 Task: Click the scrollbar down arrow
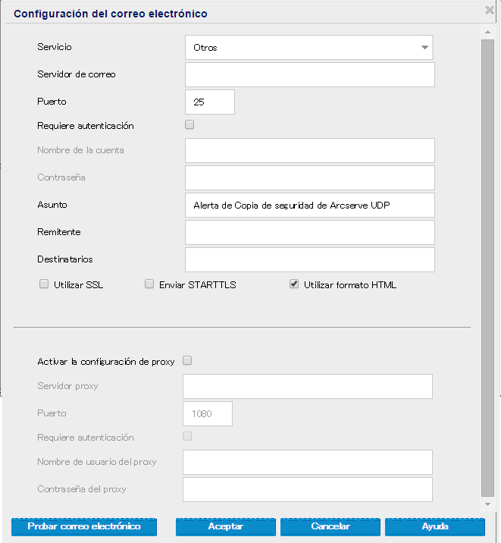click(x=487, y=504)
